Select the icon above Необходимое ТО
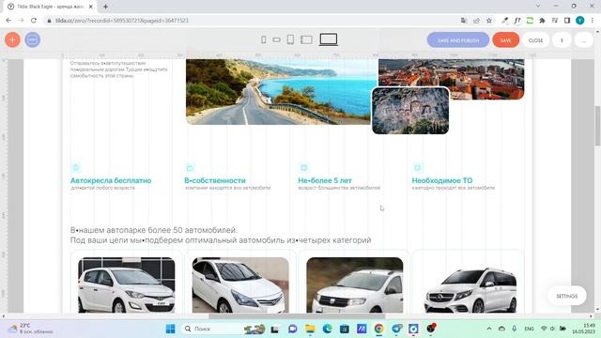Image resolution: width=601 pixels, height=338 pixels. pos(417,167)
